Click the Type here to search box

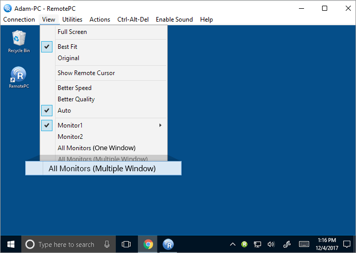pyautogui.click(x=68, y=244)
